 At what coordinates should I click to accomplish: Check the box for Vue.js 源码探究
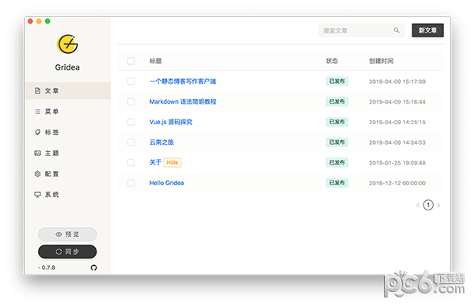(131, 122)
